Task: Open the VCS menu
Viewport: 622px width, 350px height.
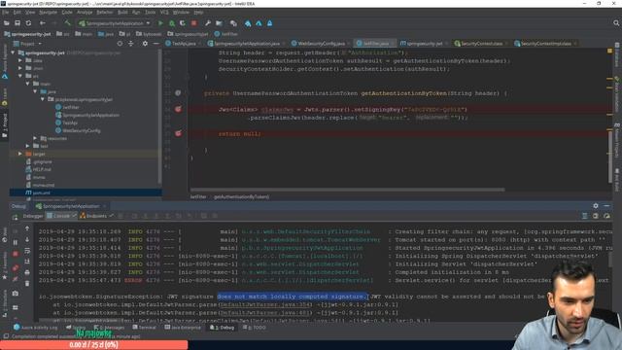Action: [x=164, y=13]
